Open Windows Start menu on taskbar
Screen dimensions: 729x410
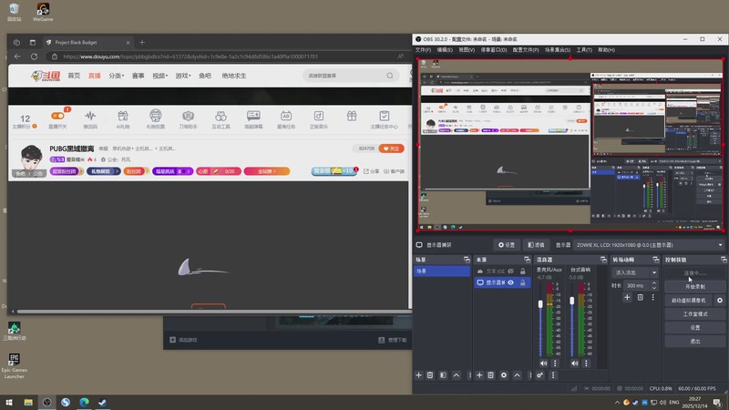[9, 402]
